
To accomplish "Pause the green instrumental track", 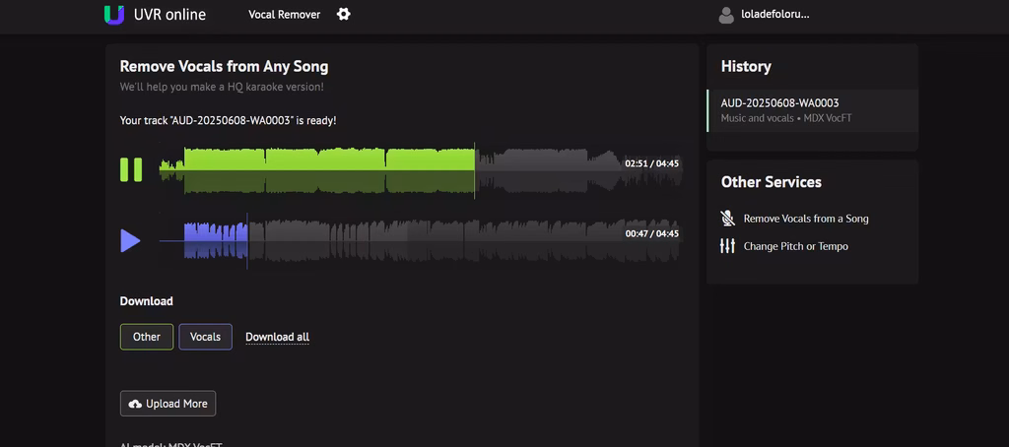I will [131, 169].
